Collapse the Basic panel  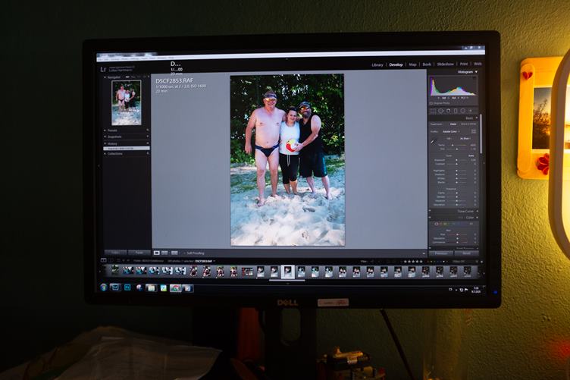point(477,118)
